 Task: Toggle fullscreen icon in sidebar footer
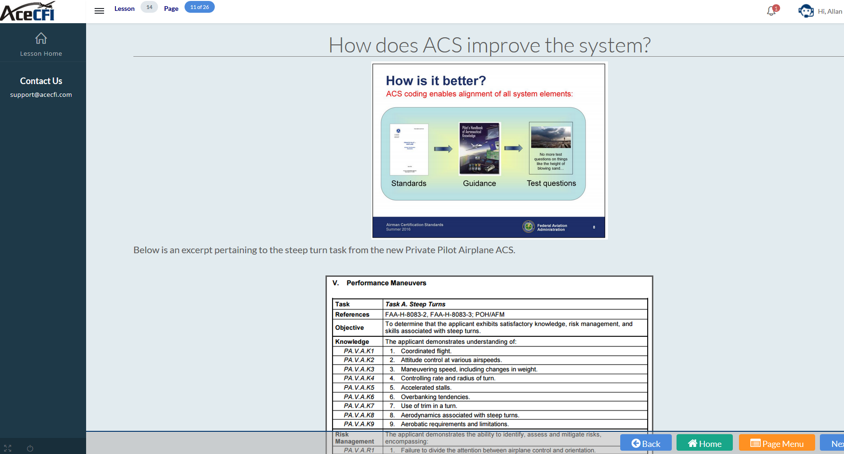[8, 448]
